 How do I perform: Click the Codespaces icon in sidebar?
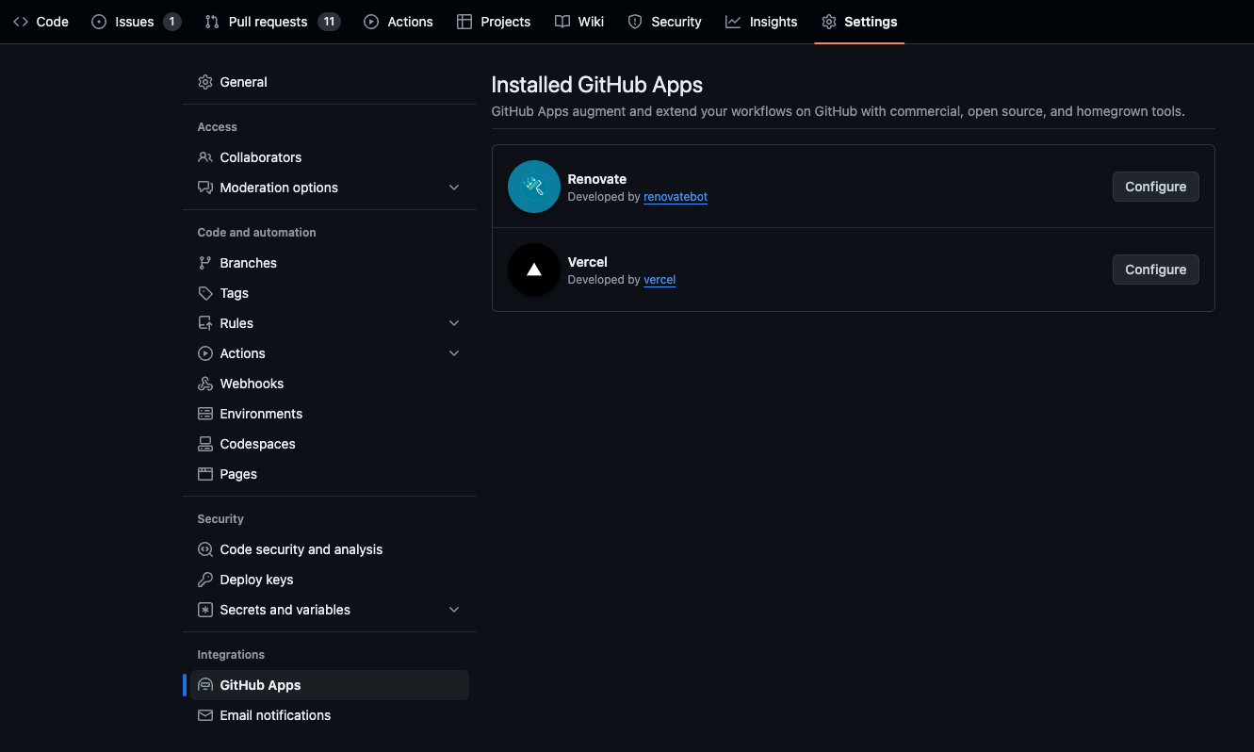(x=205, y=444)
